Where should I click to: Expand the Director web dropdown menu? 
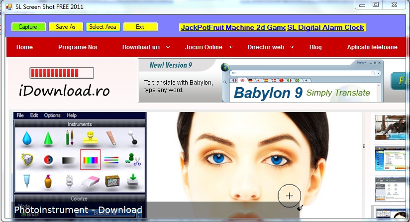[271, 47]
